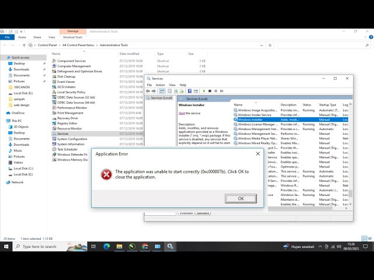Click Control Panel in the address breadcrumb
374x280 pixels.
tap(47, 45)
